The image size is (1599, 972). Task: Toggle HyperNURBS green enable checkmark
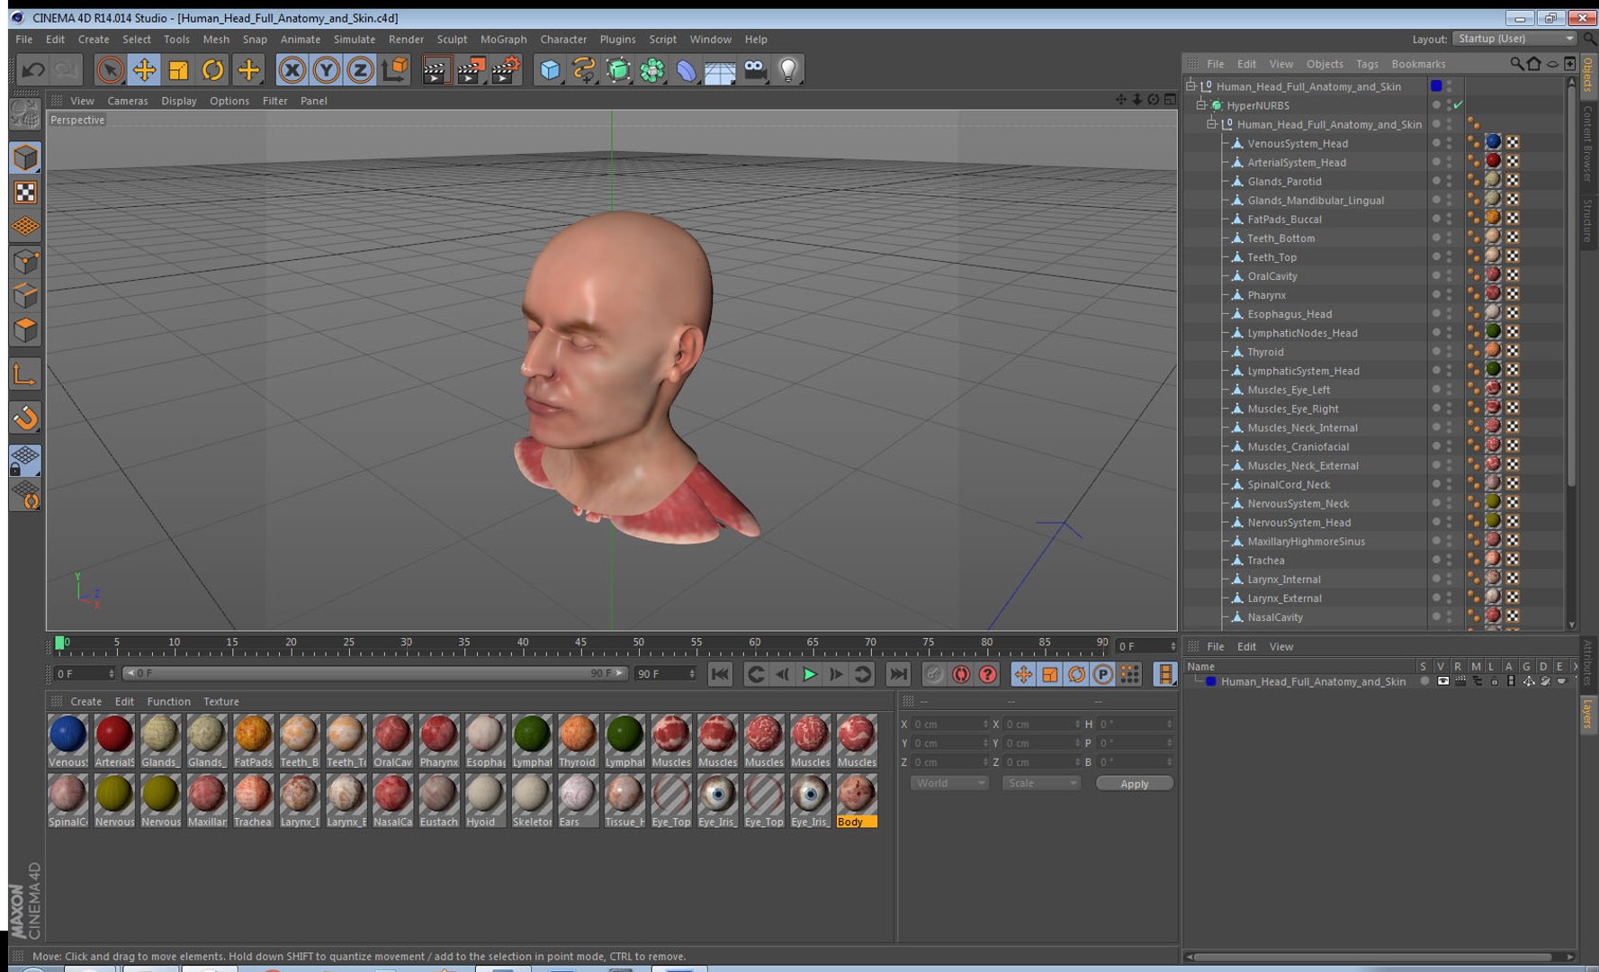pos(1458,105)
